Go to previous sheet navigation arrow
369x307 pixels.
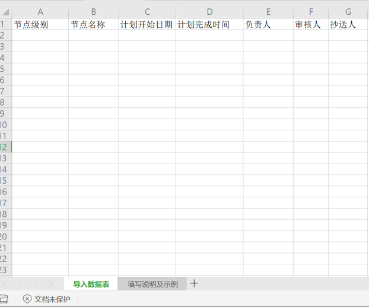click(x=20, y=284)
